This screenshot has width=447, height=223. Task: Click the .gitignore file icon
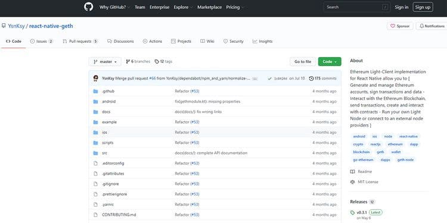(95, 184)
